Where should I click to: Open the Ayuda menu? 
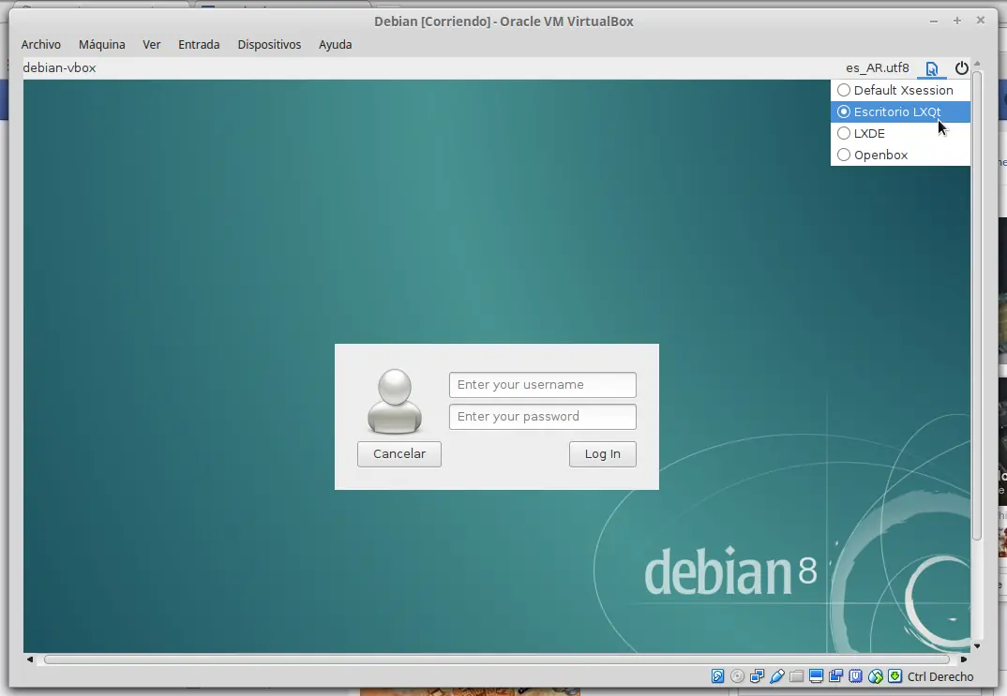click(336, 44)
